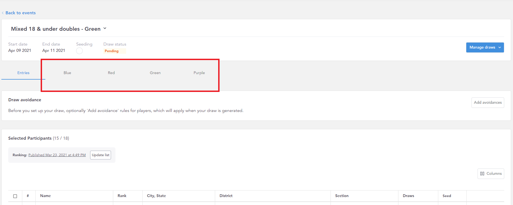The width and height of the screenshot is (513, 205).
Task: Click the Seed column header
Action: pyautogui.click(x=447, y=196)
